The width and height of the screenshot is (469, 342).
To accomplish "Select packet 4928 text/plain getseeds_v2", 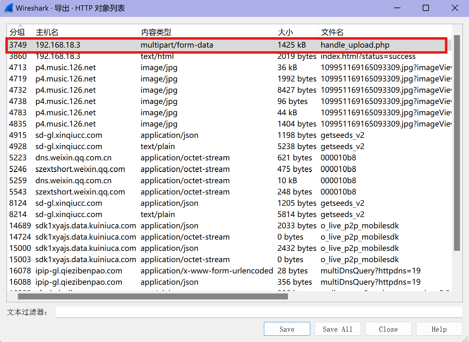I will [229, 147].
